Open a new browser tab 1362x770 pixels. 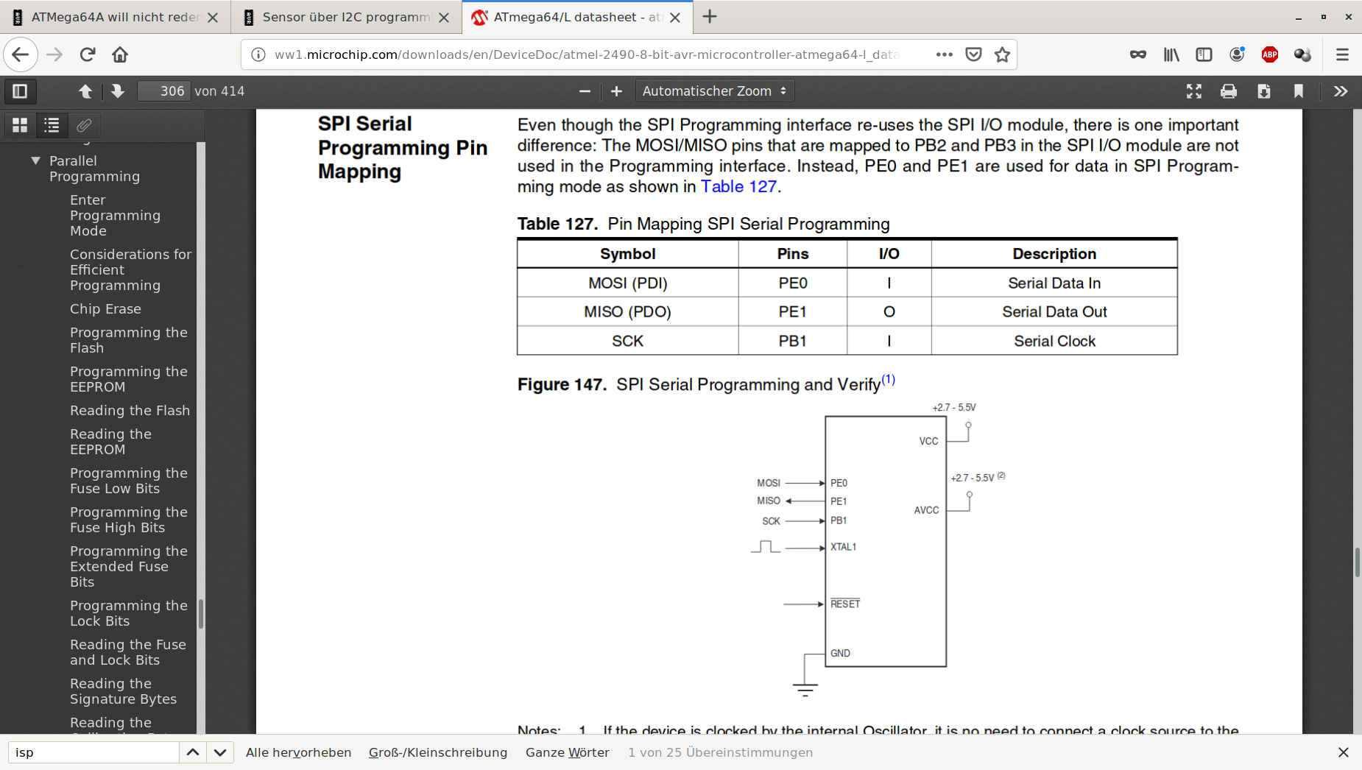coord(710,17)
